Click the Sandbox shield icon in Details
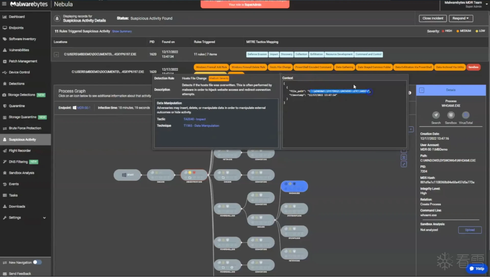Viewport: 490px width, 277px height. click(451, 115)
